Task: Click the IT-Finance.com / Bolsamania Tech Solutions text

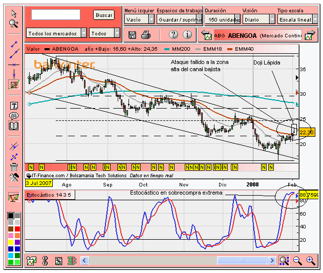Action: (x=79, y=176)
